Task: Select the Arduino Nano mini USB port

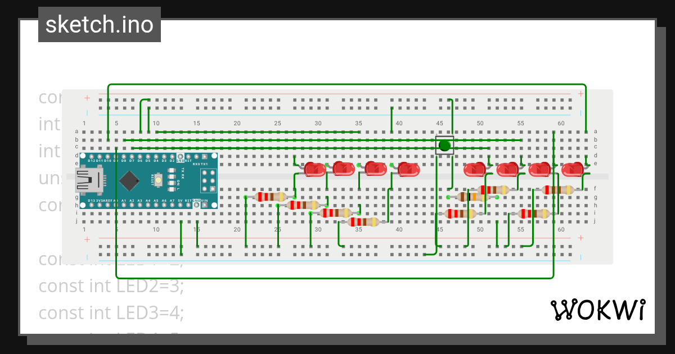Action: tap(88, 180)
